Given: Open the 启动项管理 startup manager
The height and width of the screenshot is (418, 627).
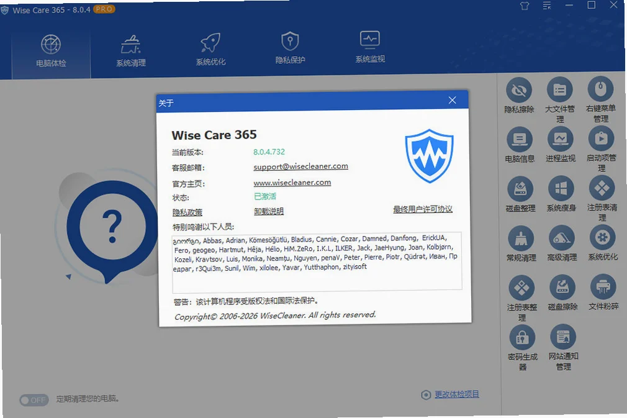Looking at the screenshot, I should point(602,149).
